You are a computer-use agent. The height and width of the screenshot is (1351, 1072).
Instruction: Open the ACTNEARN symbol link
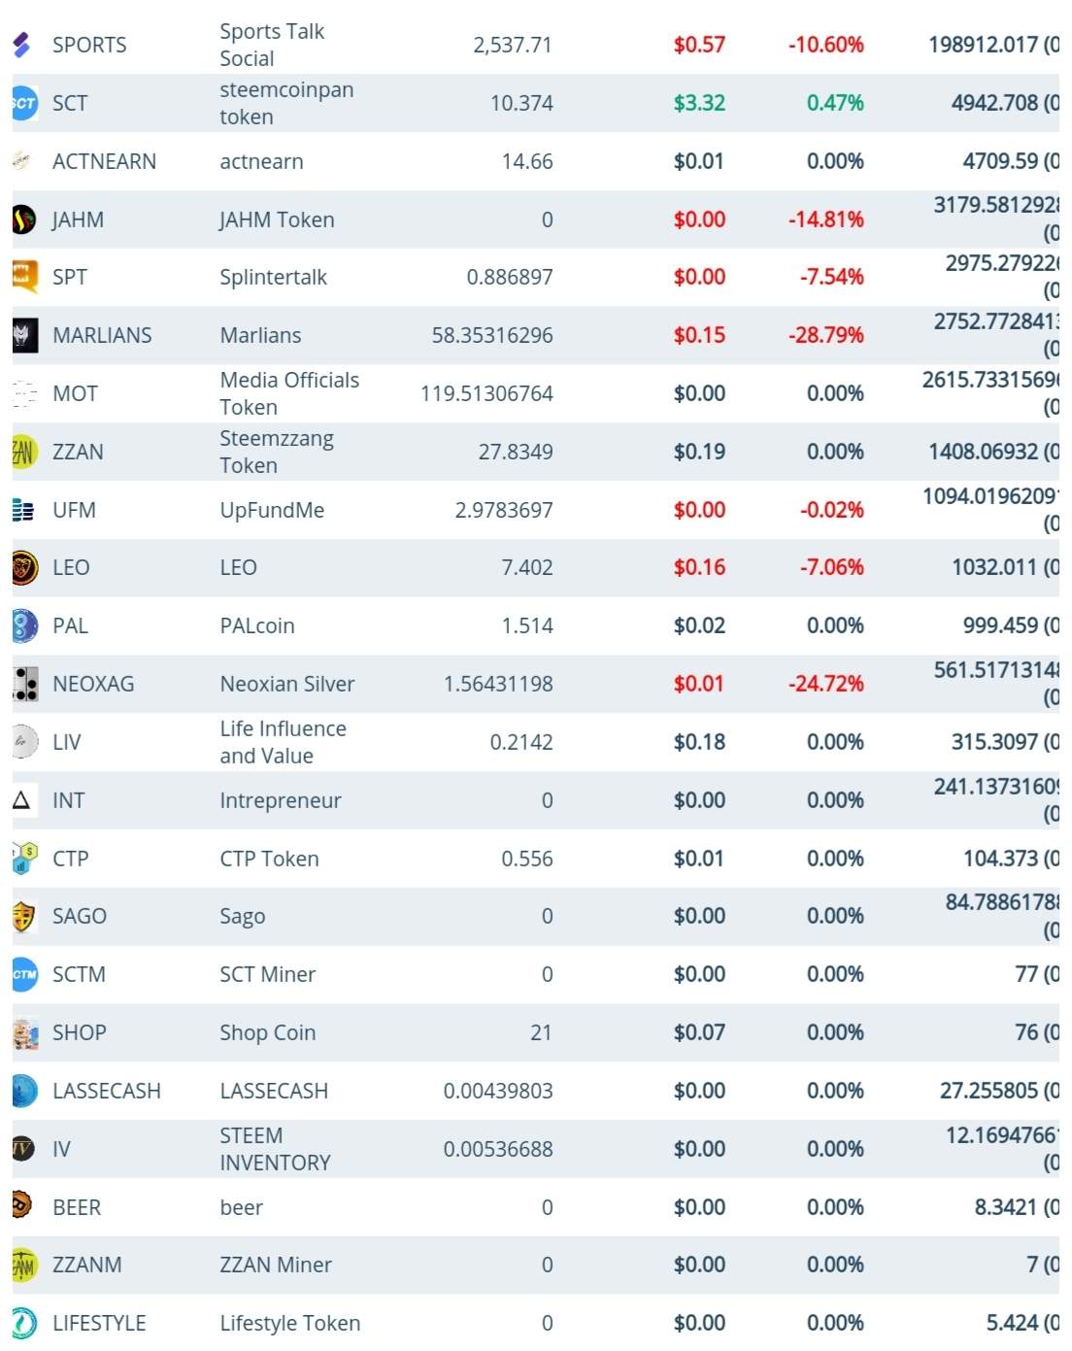point(104,161)
